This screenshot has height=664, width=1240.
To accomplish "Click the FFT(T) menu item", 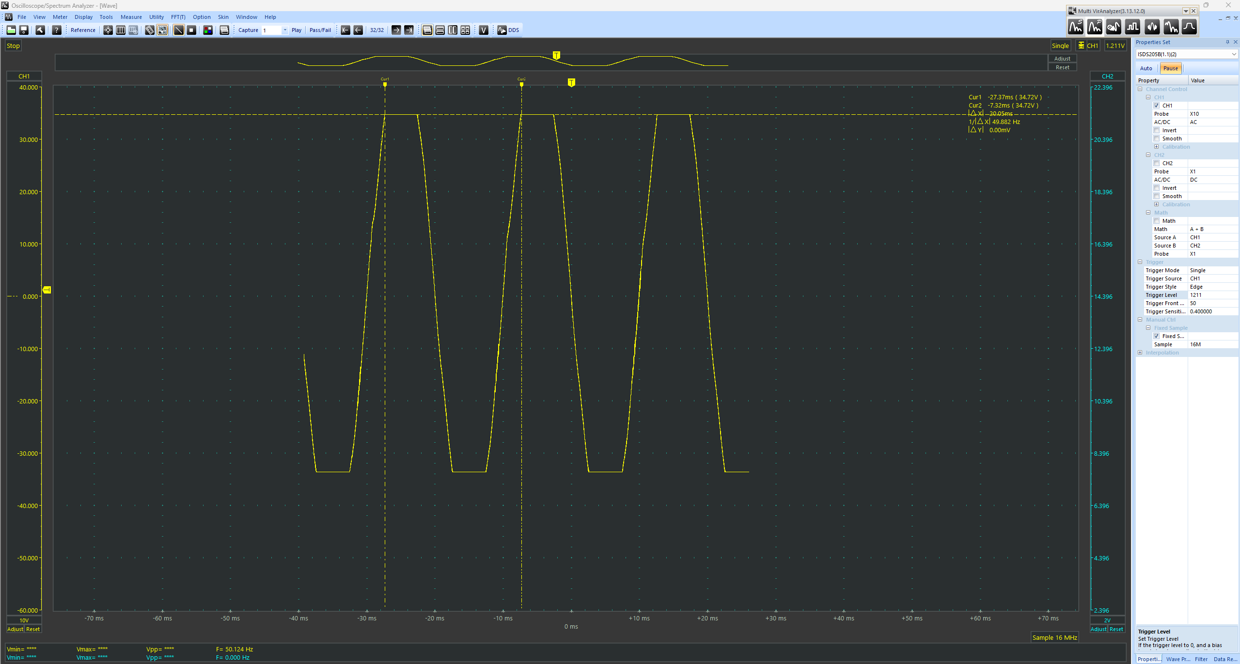I will (x=179, y=17).
